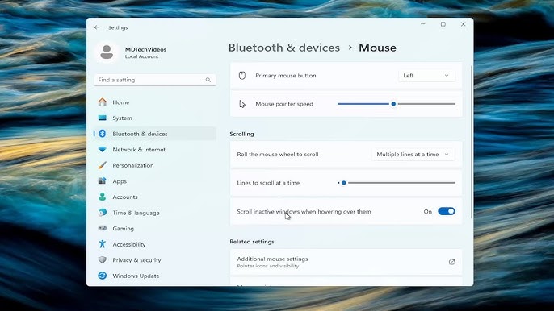This screenshot has height=311, width=554.
Task: Open Additional mouse settings
Action: coord(346,262)
